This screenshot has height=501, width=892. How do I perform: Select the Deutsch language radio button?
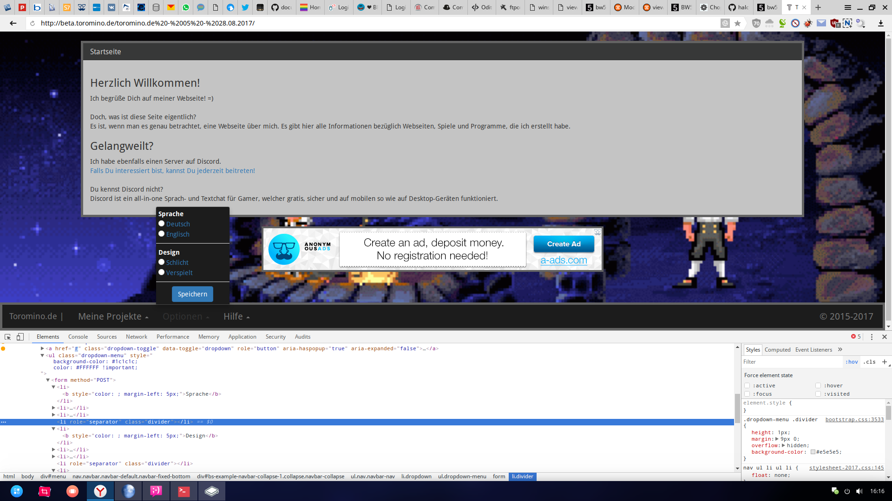click(162, 224)
